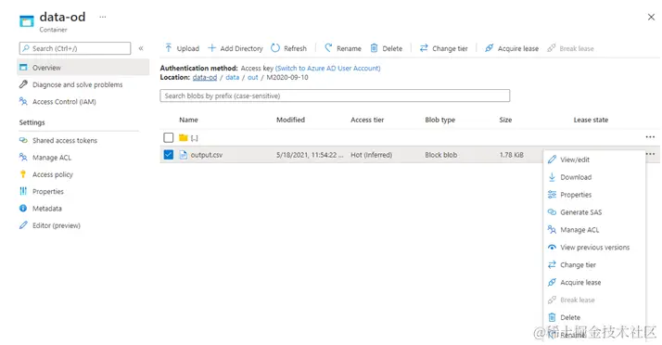Open Diagnose and solve problems
This screenshot has height=345, width=662.
coord(77,84)
